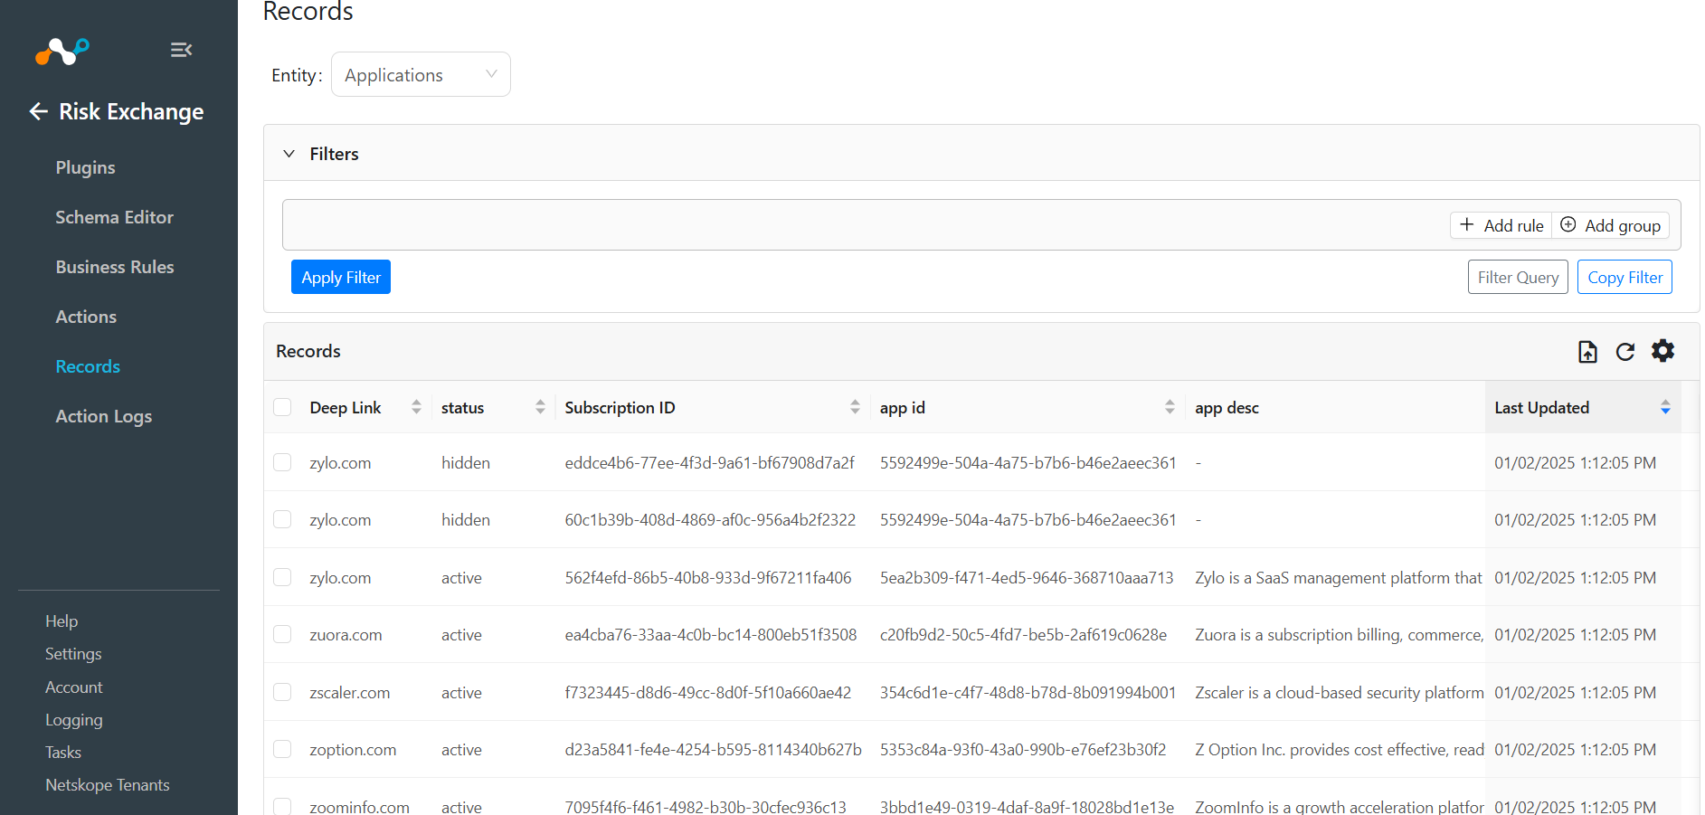Image resolution: width=1705 pixels, height=815 pixels.
Task: Open table column settings gear
Action: click(x=1662, y=350)
